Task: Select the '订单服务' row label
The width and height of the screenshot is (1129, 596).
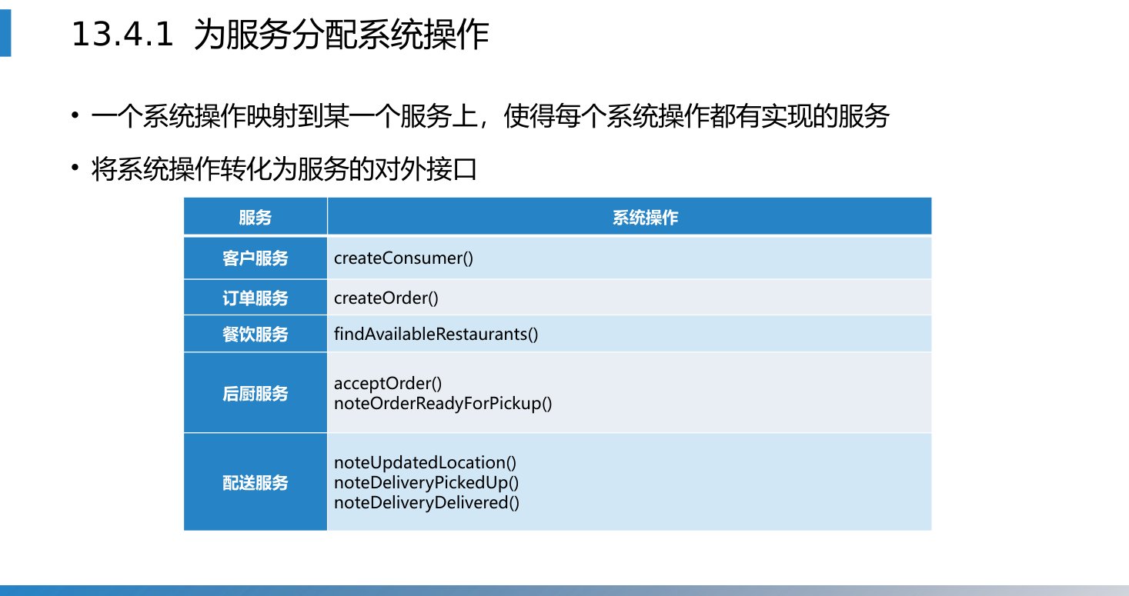Action: click(256, 298)
